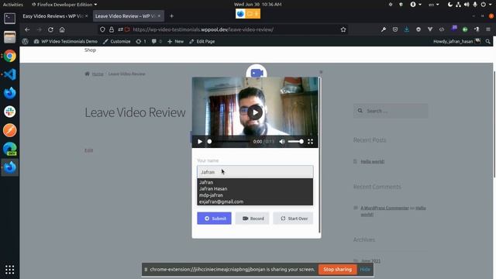Click the admin bar search magnifier icon

pos(487,41)
